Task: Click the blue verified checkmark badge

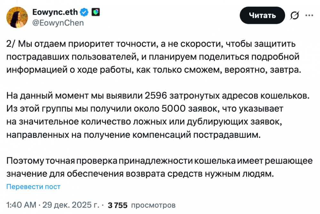Action: tap(84, 12)
